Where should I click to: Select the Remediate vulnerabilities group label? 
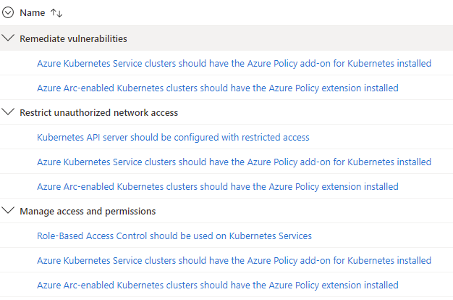pos(73,38)
